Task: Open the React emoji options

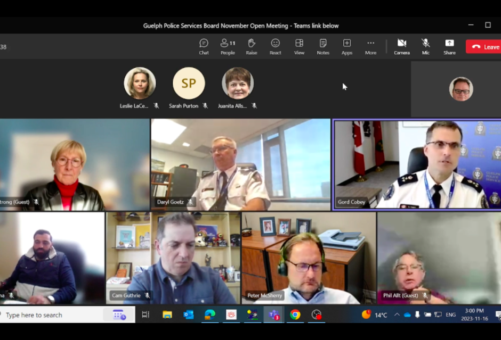Action: (275, 46)
